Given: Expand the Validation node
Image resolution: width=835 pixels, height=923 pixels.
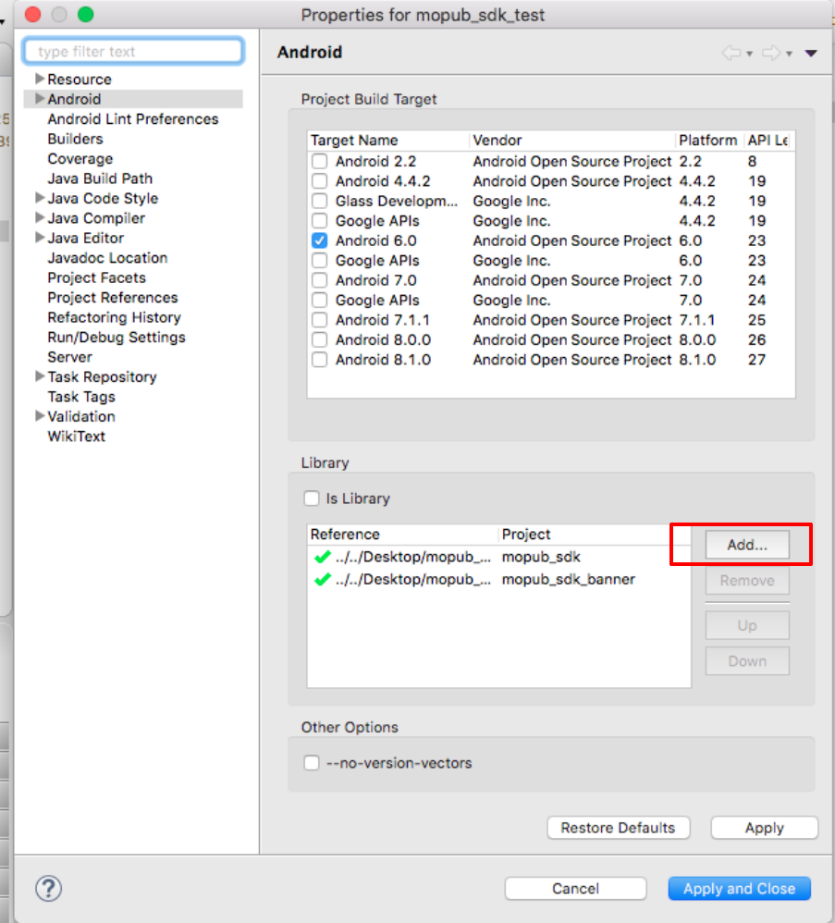Looking at the screenshot, I should [x=40, y=416].
